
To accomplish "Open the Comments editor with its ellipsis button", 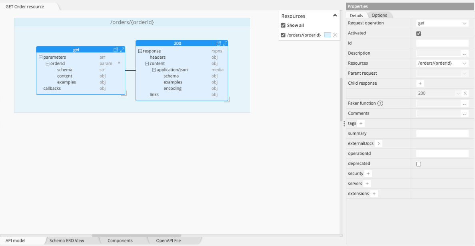I will click(465, 113).
